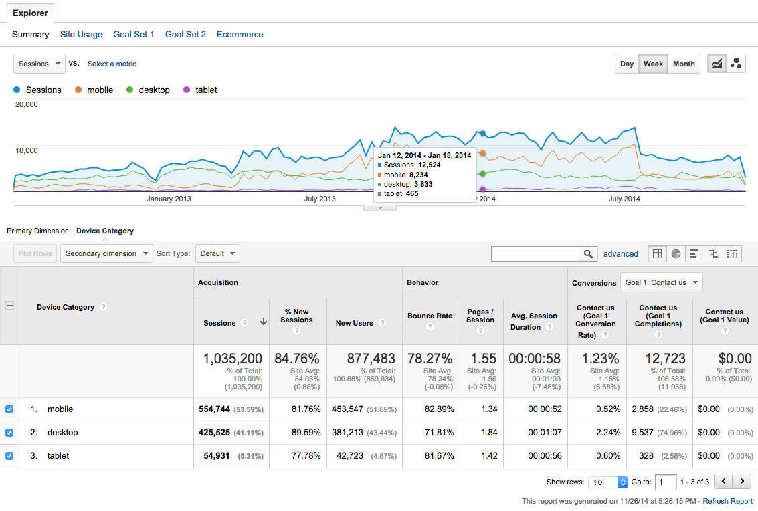Select the pivot table view icon

click(x=732, y=253)
